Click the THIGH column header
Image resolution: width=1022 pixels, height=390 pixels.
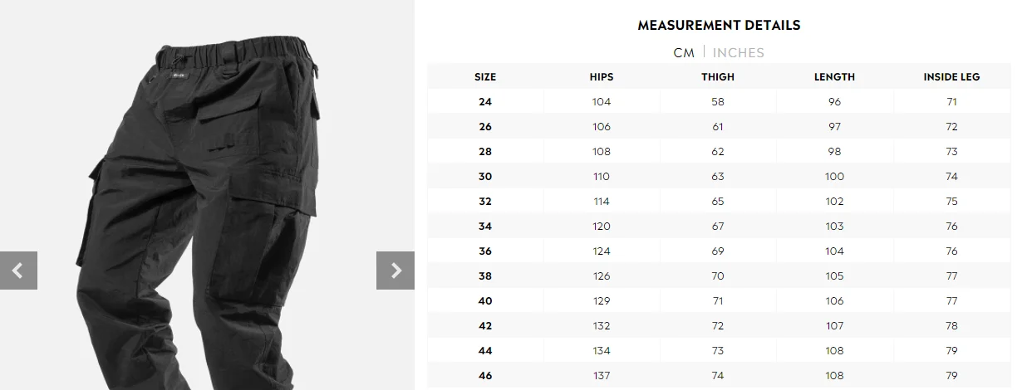[718, 77]
